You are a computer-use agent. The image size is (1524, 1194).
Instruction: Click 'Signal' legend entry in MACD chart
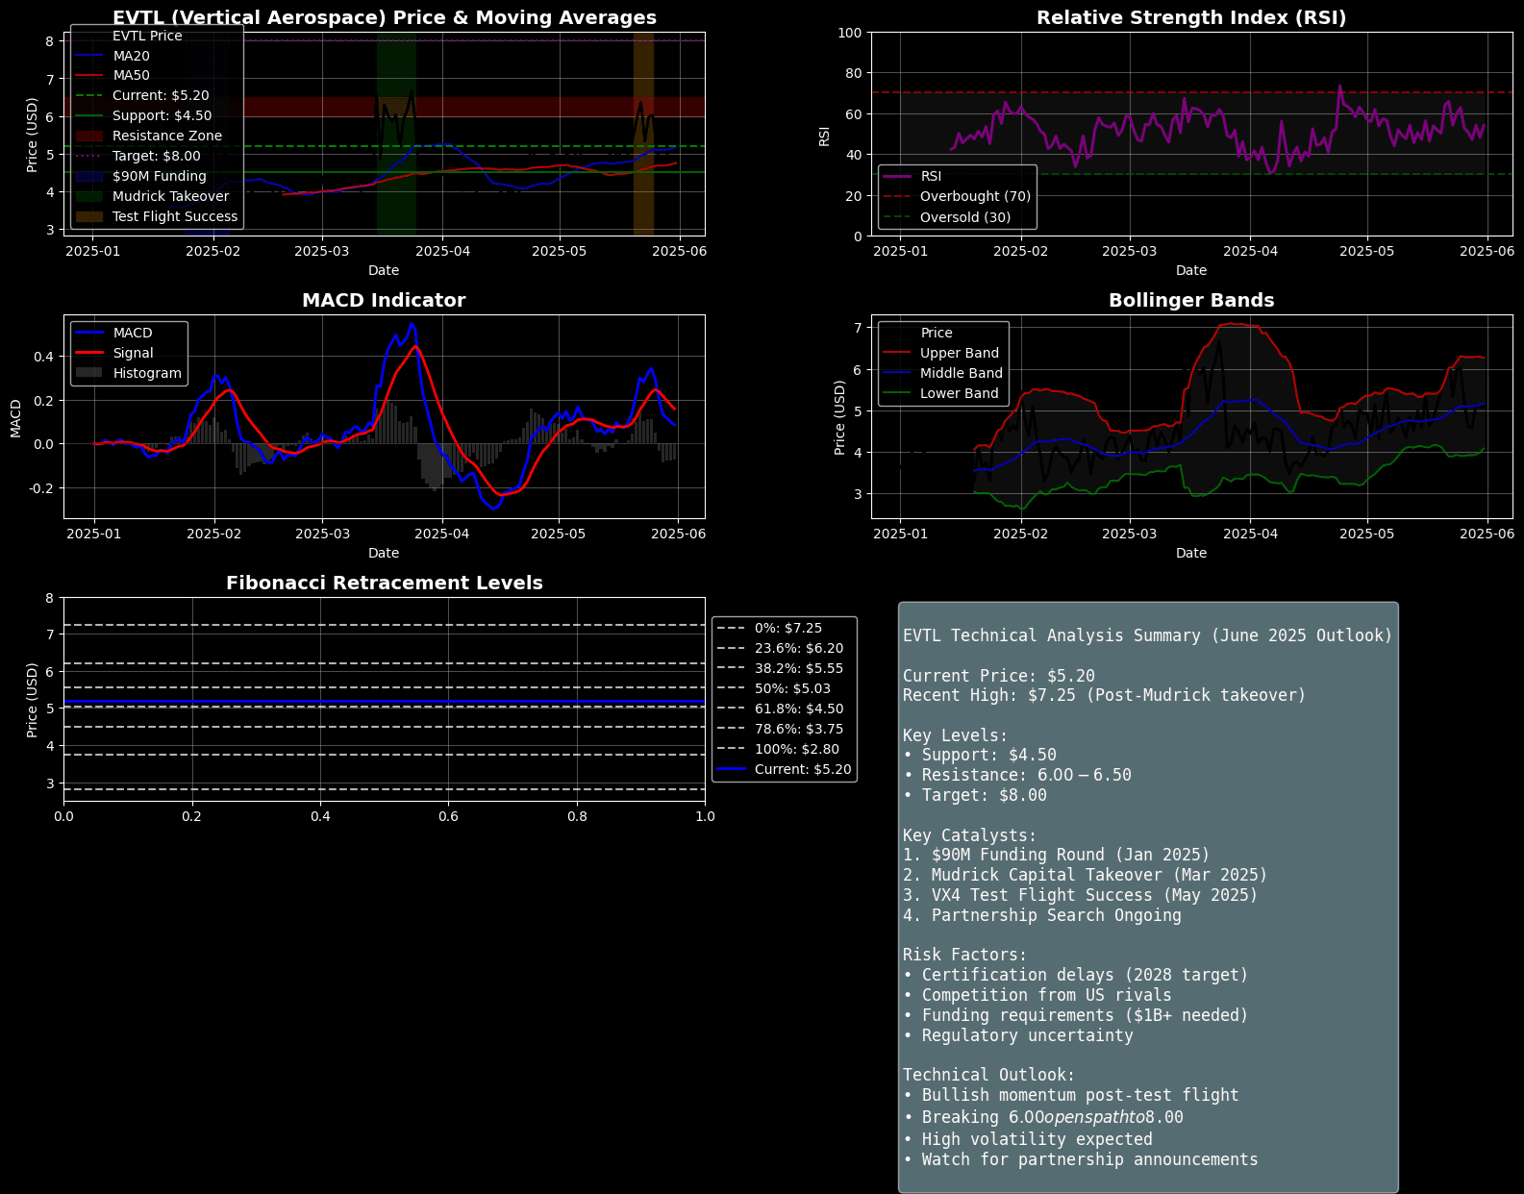pyautogui.click(x=114, y=354)
